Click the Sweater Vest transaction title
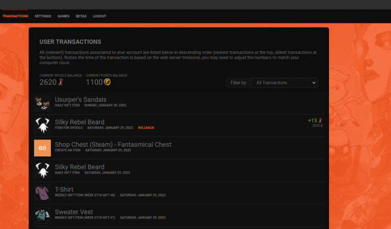Viewport: 391px width, 229px height. point(74,212)
